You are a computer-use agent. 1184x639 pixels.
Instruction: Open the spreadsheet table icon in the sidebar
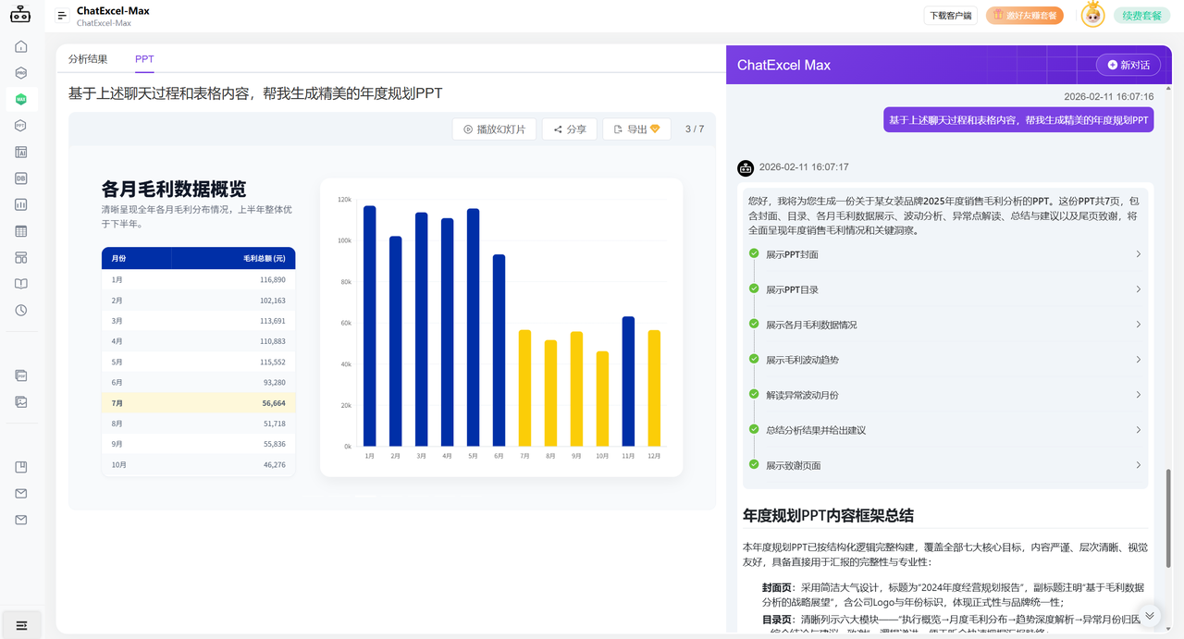(x=20, y=230)
